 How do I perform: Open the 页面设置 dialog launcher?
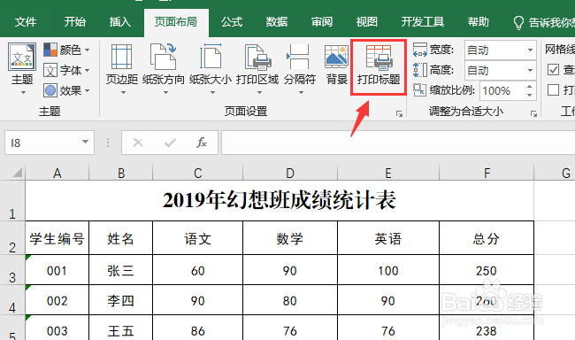[x=399, y=114]
